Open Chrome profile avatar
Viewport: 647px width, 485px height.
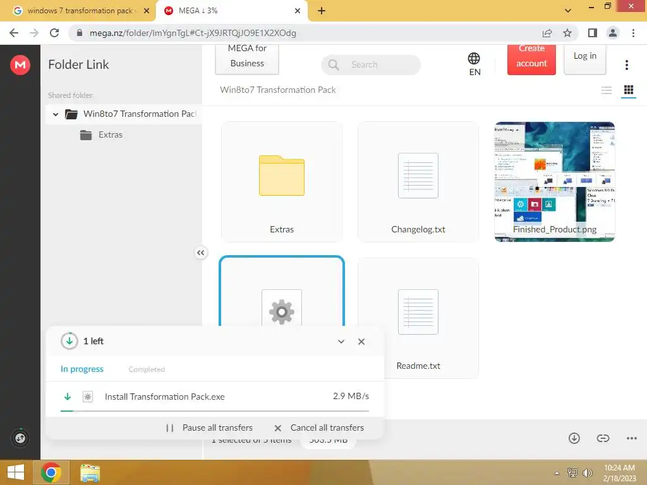(x=613, y=33)
